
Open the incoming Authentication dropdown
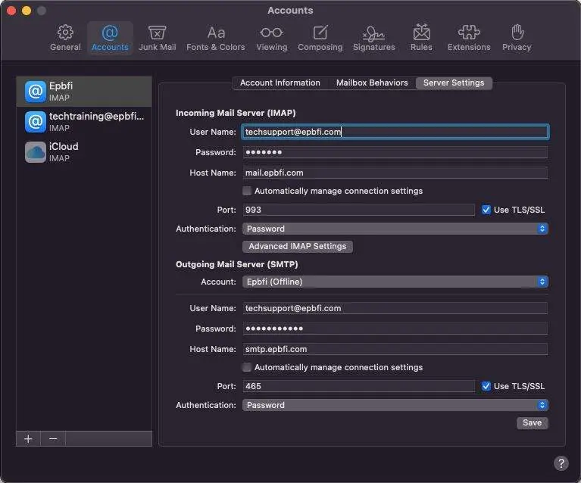pos(395,229)
